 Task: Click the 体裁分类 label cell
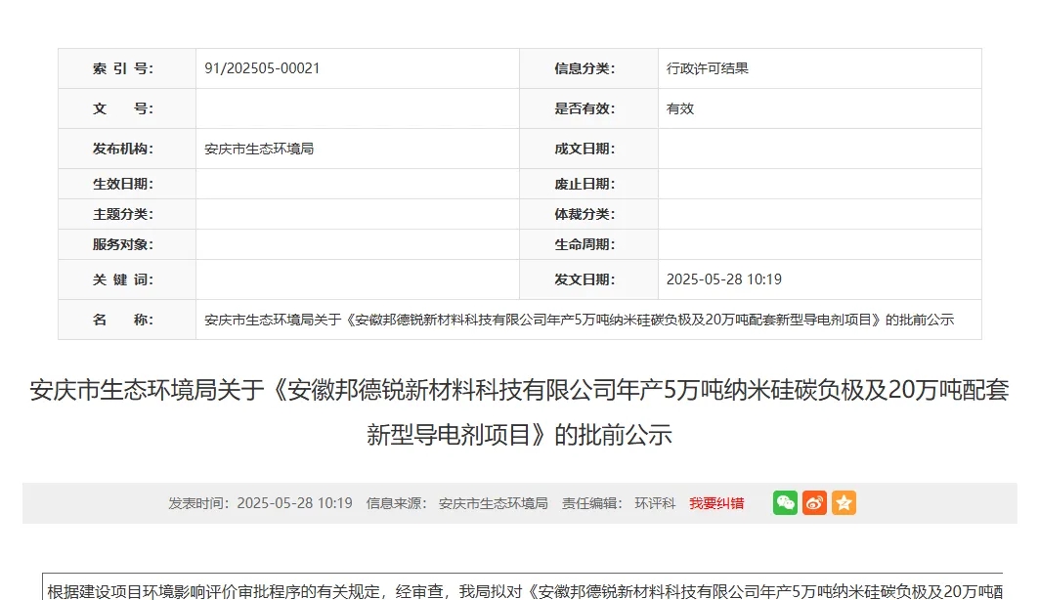point(589,215)
